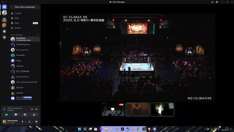Open the Slugo conversation
The image size is (234, 132).
[x=25, y=60]
